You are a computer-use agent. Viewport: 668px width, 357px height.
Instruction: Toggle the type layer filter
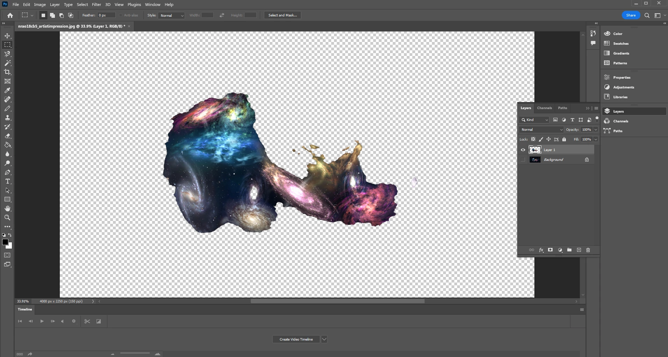573,120
